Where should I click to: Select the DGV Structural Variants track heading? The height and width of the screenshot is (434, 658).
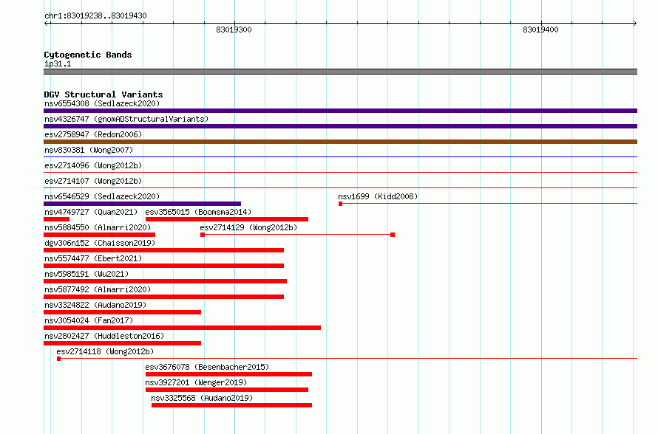click(x=104, y=94)
